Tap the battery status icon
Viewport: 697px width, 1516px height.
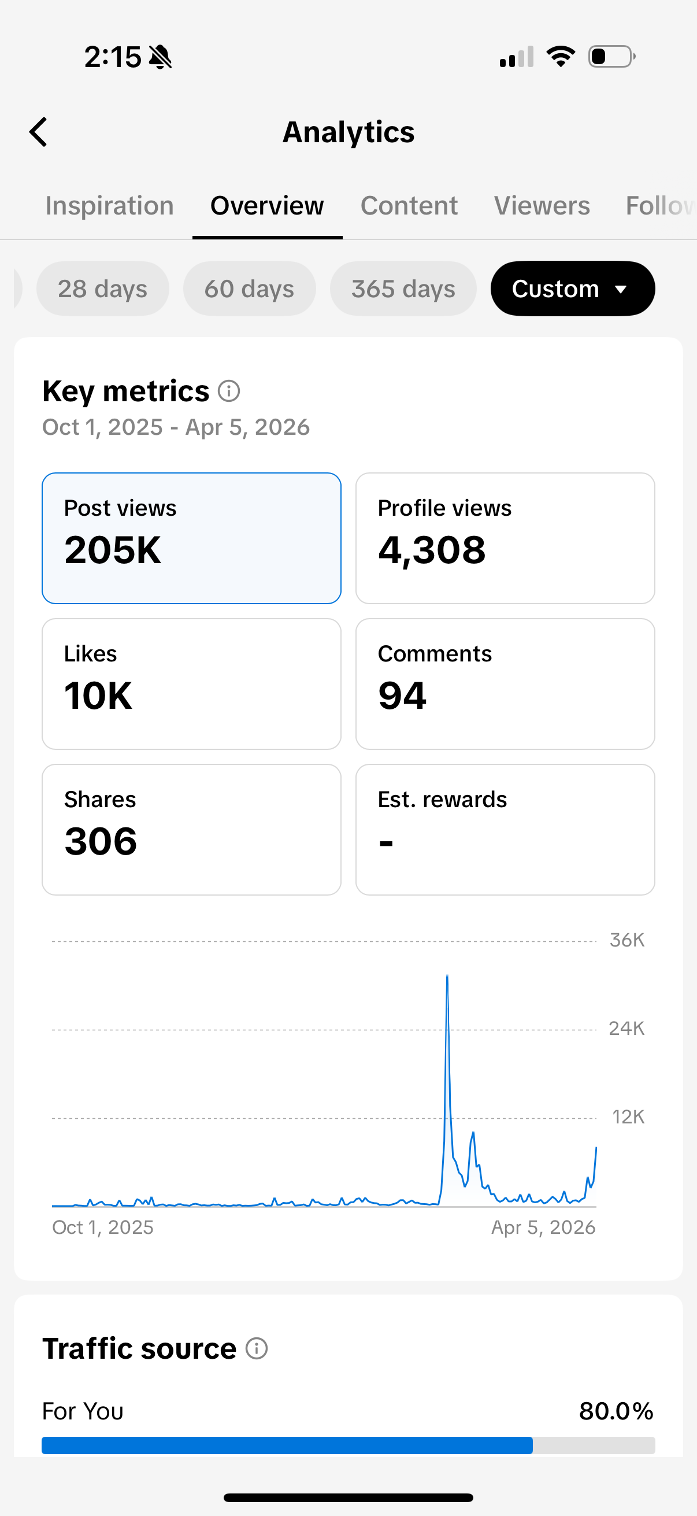611,57
